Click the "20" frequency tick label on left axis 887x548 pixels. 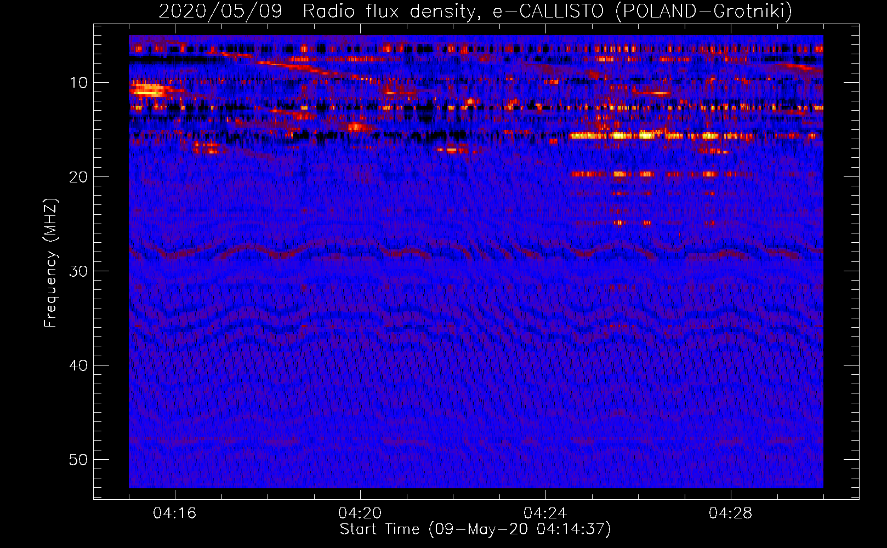(79, 177)
